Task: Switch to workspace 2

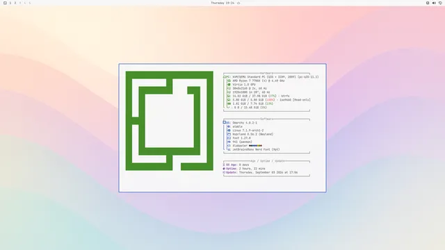Action: (15, 3)
